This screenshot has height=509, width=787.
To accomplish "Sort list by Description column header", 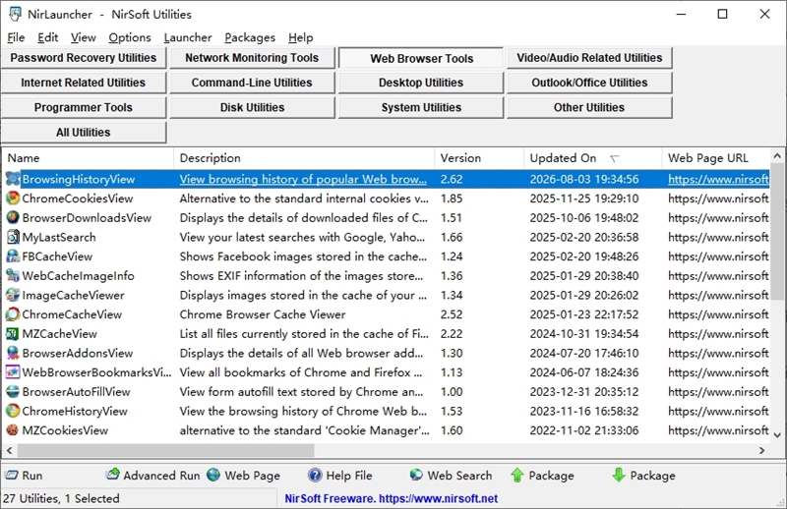I will click(x=304, y=158).
